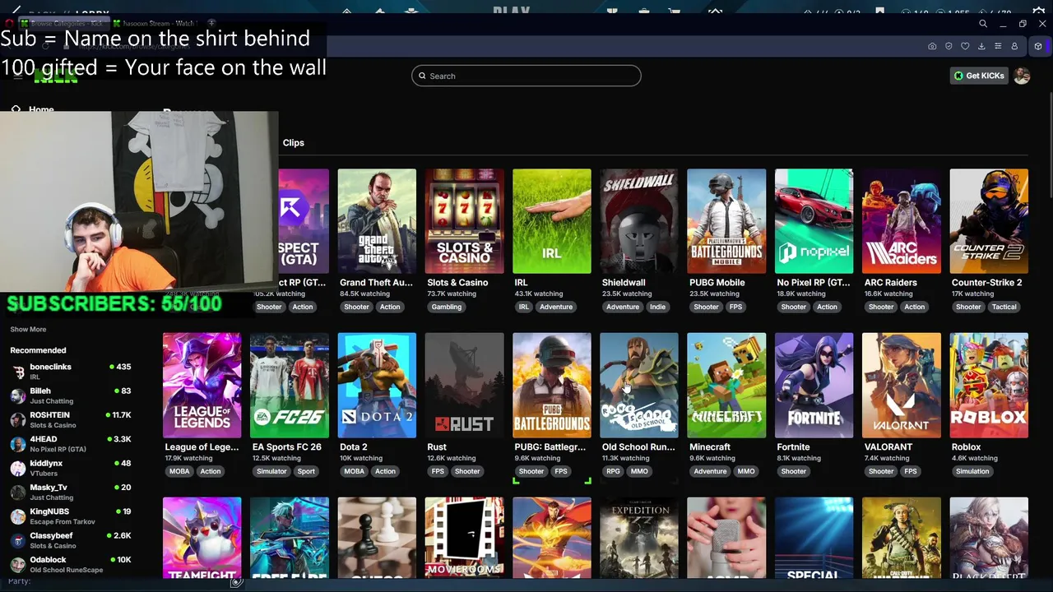Focus the Kick search field
The height and width of the screenshot is (592, 1053).
pos(526,76)
